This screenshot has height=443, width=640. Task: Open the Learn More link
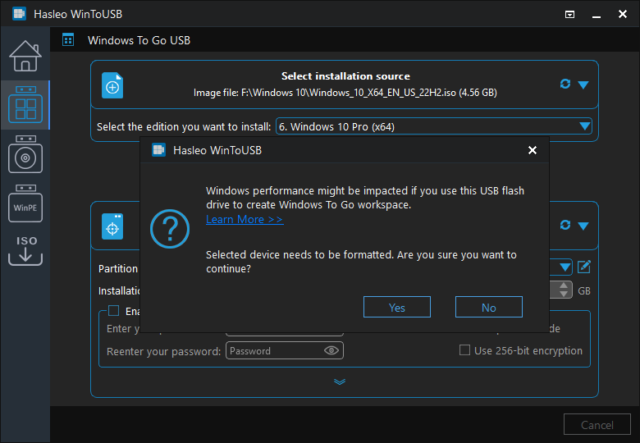pos(245,220)
